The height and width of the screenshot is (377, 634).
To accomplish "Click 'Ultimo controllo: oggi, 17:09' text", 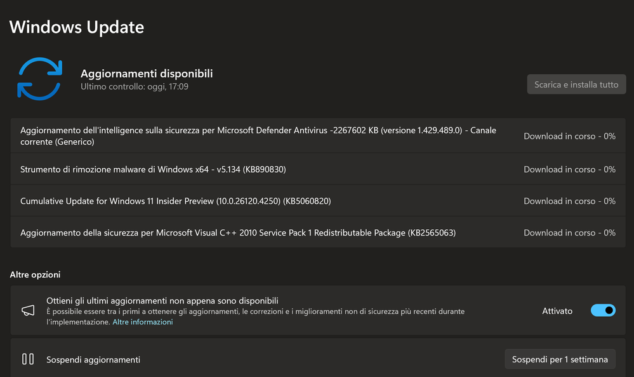I will [135, 86].
